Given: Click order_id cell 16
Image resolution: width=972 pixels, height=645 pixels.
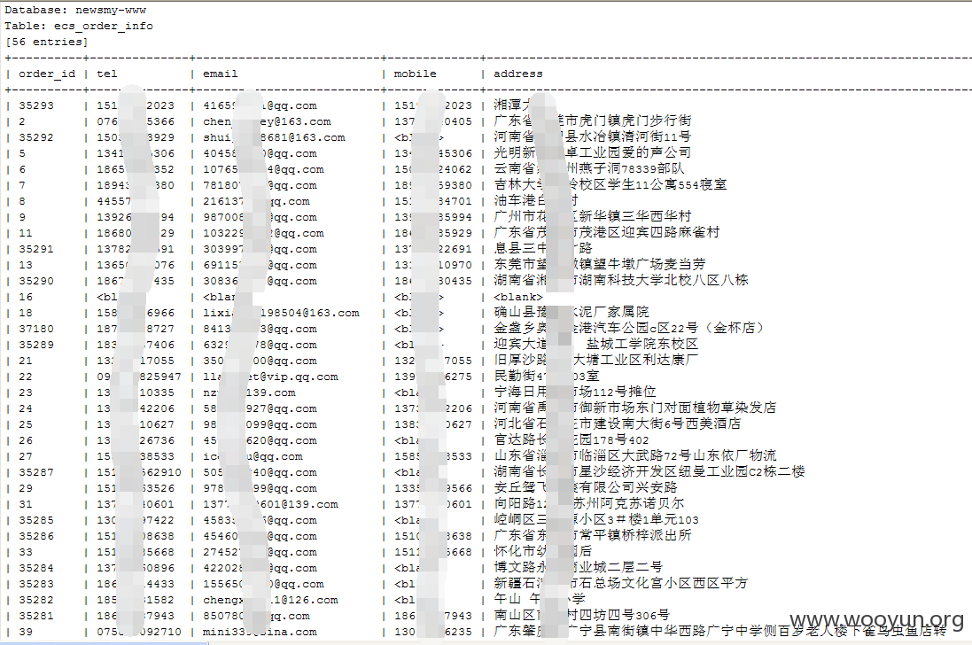Looking at the screenshot, I should (x=26, y=297).
